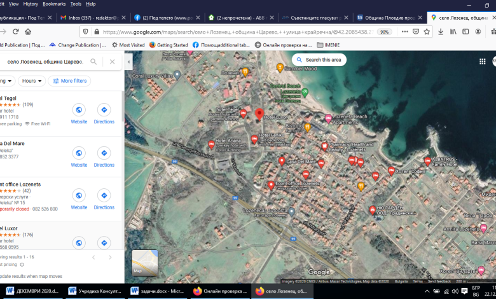Click Search this area button
The height and width of the screenshot is (299, 496).
pos(319,60)
